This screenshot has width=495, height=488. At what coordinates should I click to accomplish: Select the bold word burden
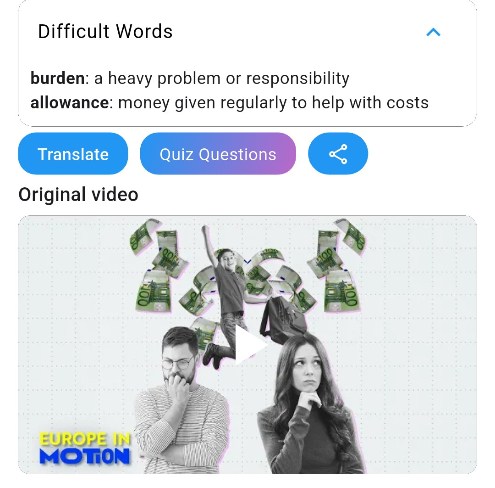tap(57, 78)
